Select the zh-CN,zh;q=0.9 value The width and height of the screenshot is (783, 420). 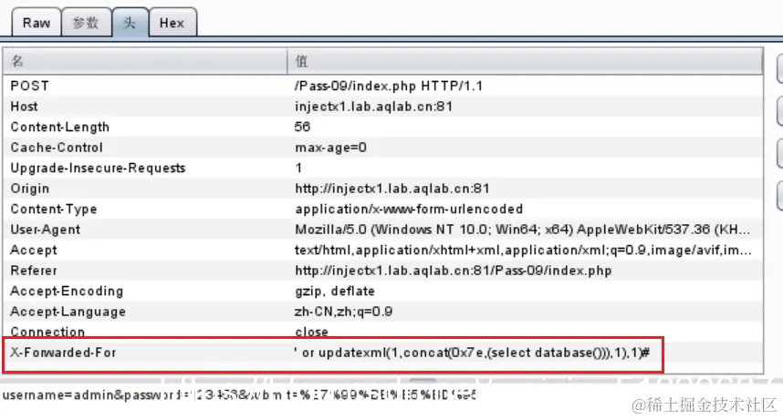click(x=343, y=312)
